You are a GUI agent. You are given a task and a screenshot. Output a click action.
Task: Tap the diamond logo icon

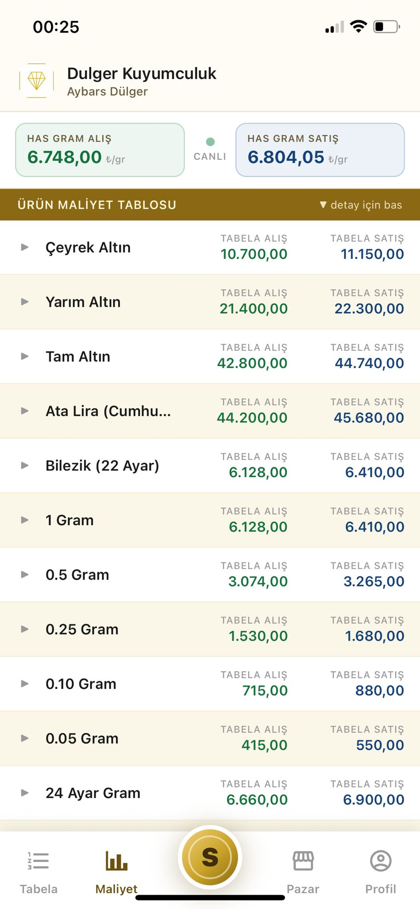pos(37,81)
